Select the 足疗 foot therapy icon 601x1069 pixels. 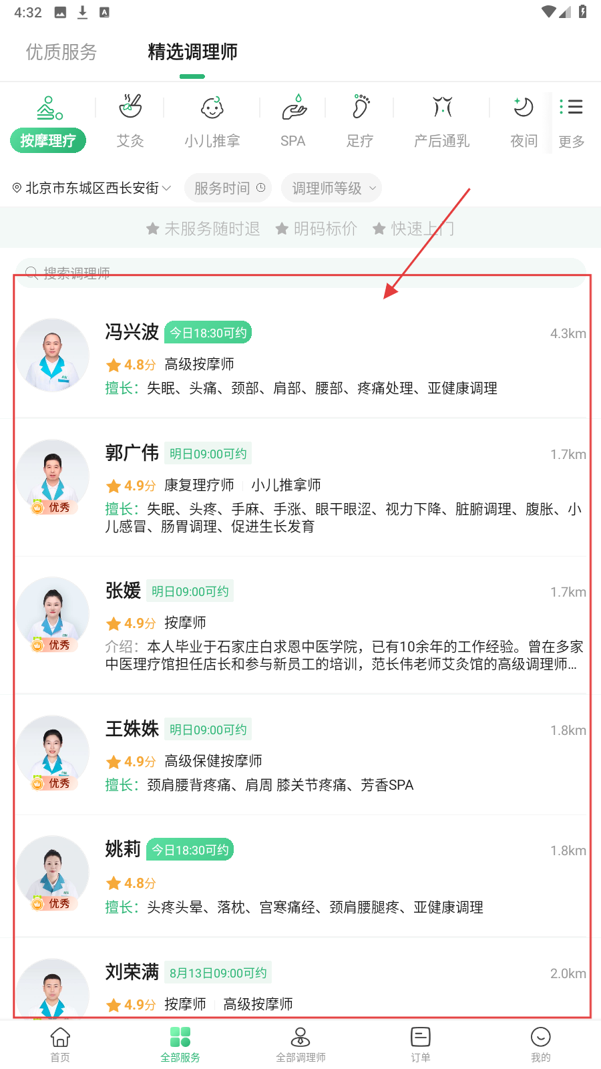point(361,107)
